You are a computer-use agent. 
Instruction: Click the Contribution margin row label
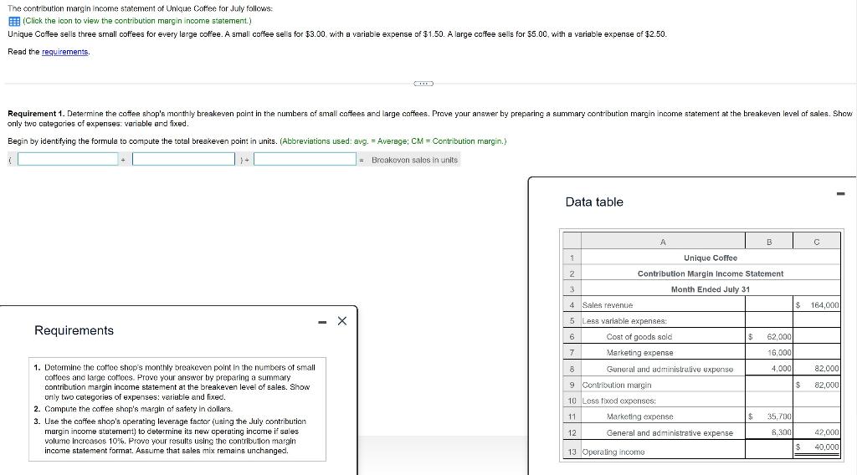tap(617, 385)
